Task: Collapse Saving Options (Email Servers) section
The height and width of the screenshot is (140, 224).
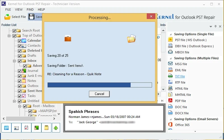Action: (x=171, y=119)
